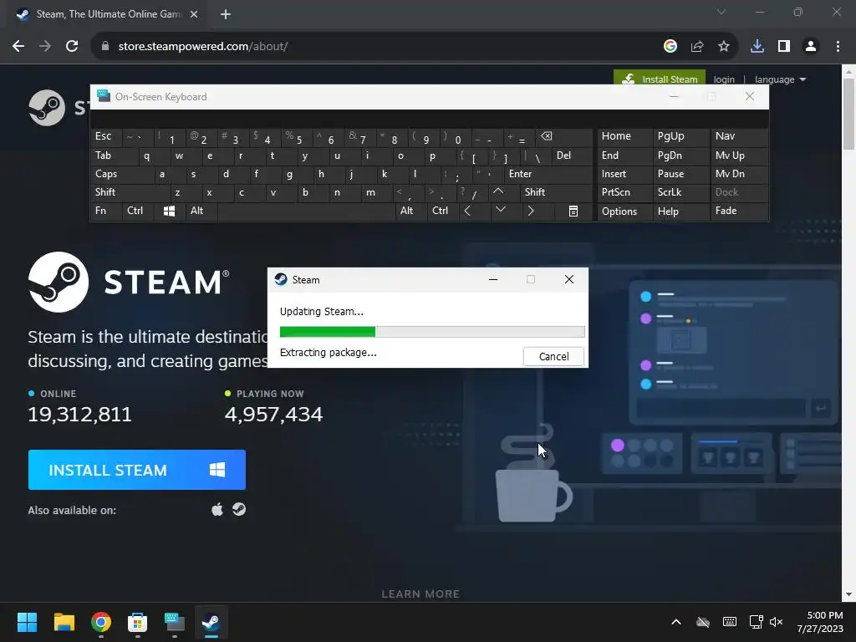Click Del key on On-Screen Keyboard

572,155
